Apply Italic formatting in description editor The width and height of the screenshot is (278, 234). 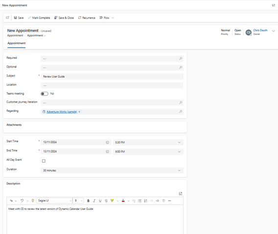click(94, 201)
